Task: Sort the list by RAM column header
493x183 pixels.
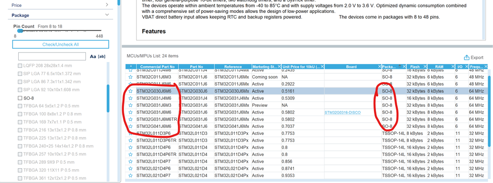Action: tap(439, 67)
